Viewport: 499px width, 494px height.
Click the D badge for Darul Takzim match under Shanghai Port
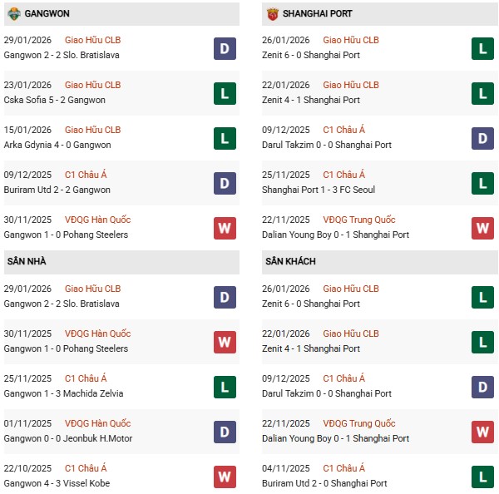click(x=482, y=138)
